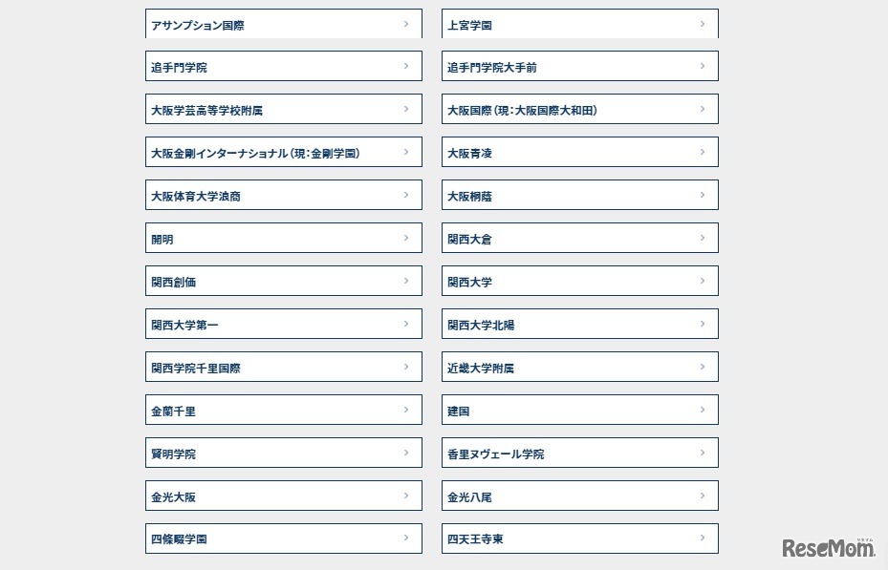The height and width of the screenshot is (570, 888).
Task: Click the chevron icon next to 四天王寺東
Action: (x=703, y=538)
